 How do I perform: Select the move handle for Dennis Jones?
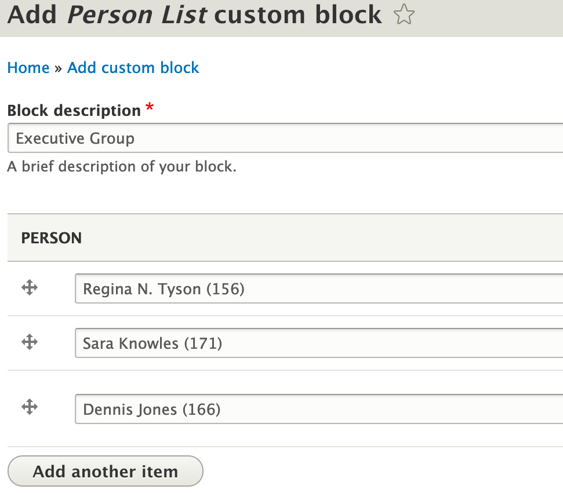30,408
